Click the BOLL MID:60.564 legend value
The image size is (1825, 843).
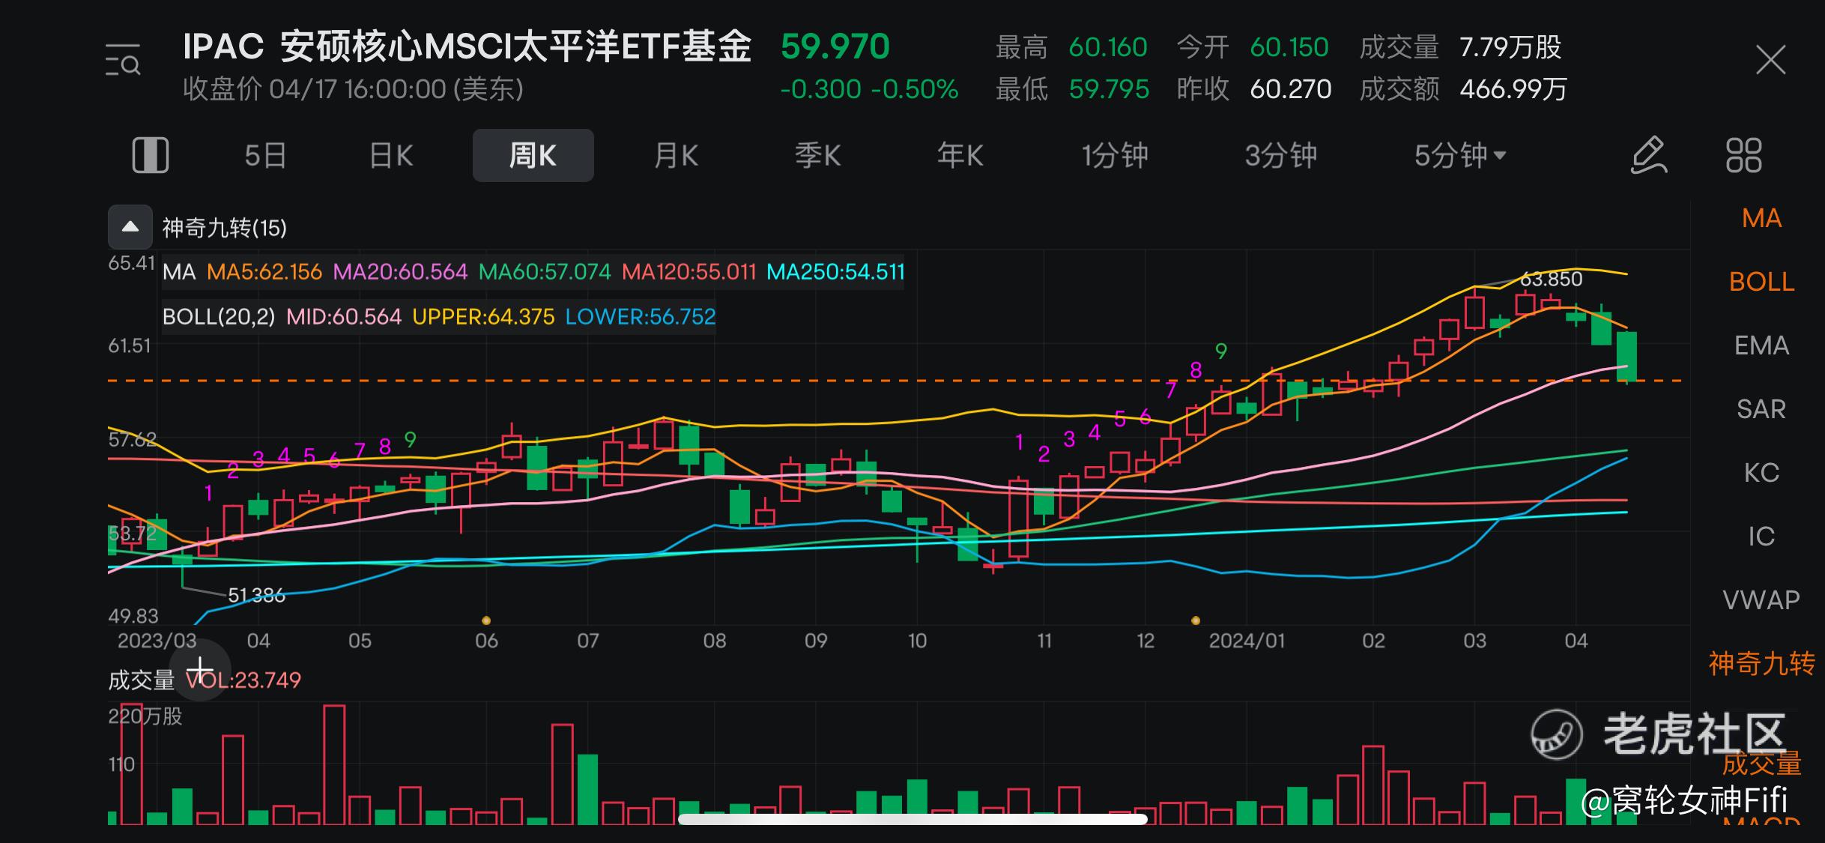(344, 316)
